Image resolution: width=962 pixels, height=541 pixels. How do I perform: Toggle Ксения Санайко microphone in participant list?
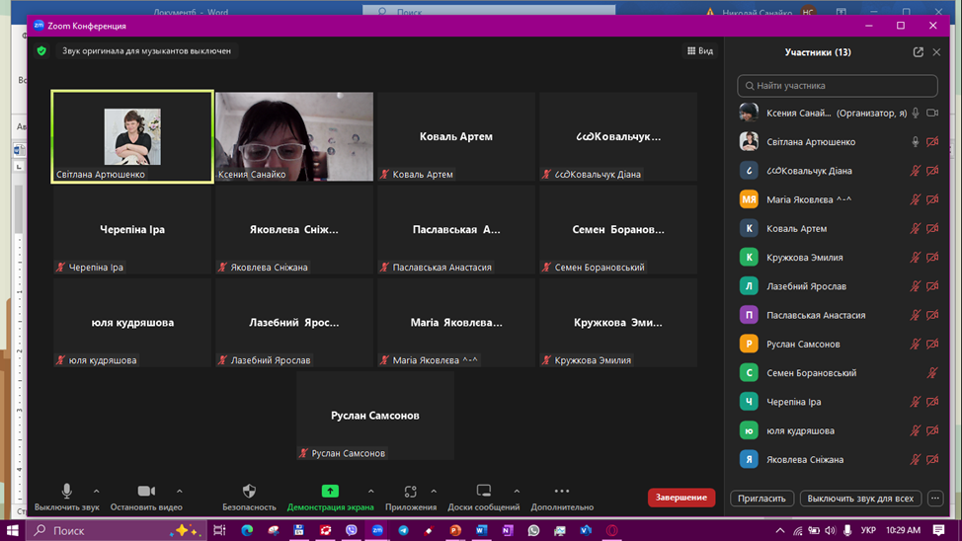(x=915, y=113)
